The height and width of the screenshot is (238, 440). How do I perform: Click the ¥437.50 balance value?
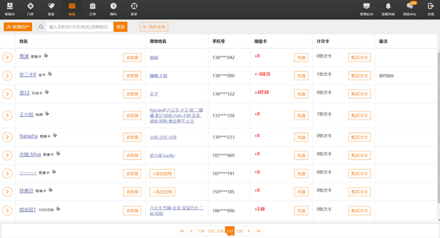point(262,92)
